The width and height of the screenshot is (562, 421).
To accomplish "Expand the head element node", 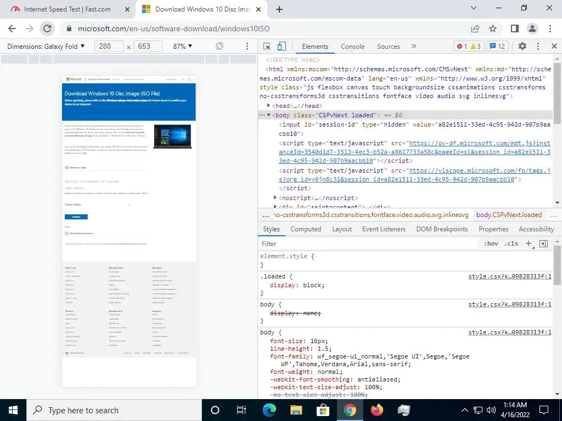I will pos(268,106).
